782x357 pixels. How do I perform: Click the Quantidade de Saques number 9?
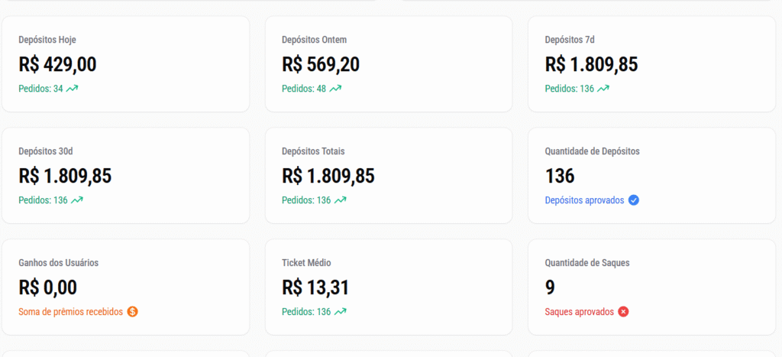click(x=550, y=288)
